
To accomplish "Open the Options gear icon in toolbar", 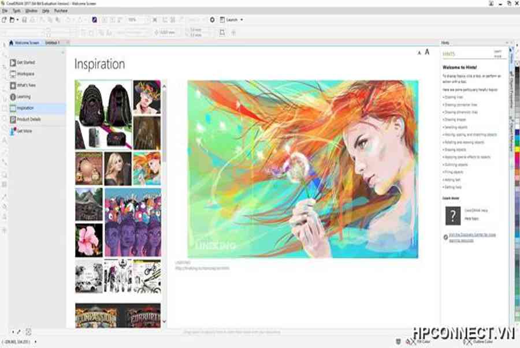I will 212,20.
